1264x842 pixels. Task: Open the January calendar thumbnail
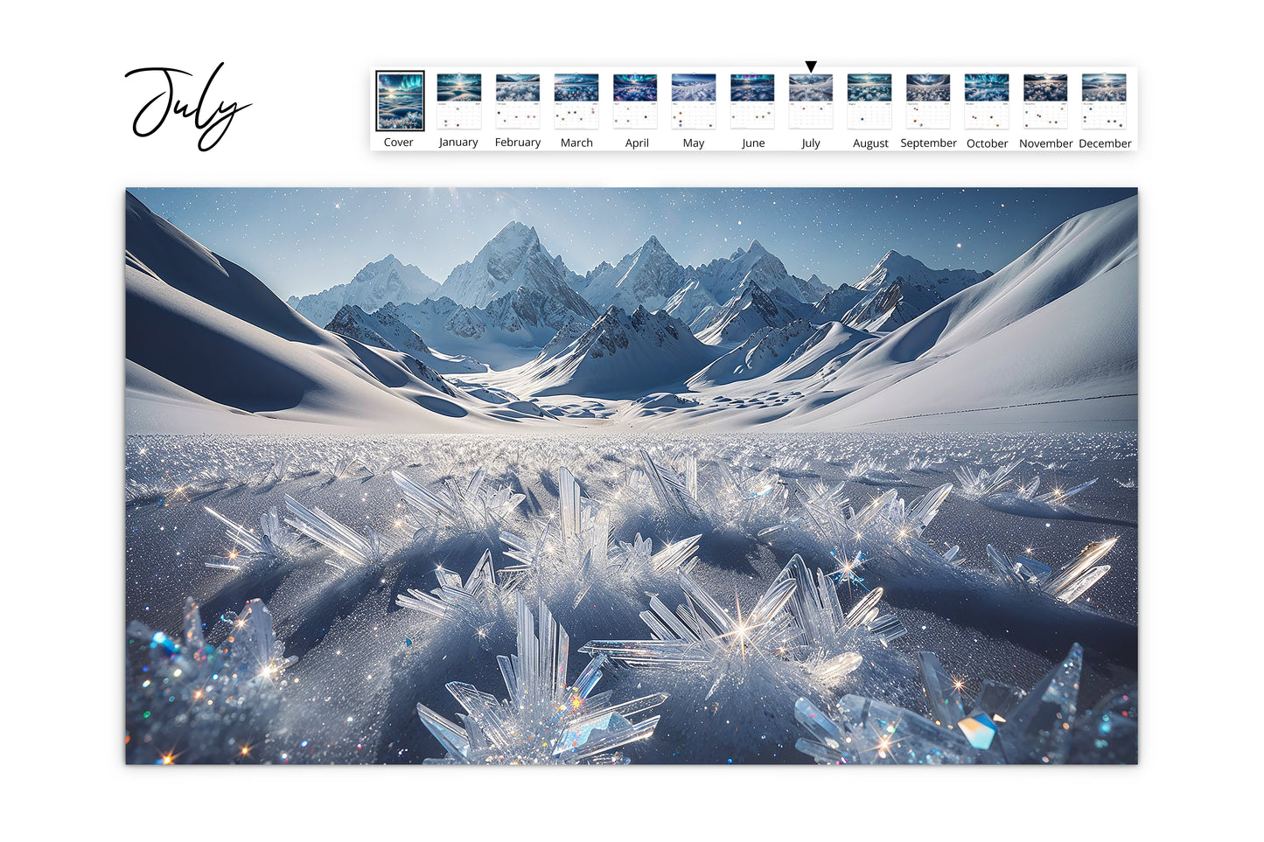point(458,101)
